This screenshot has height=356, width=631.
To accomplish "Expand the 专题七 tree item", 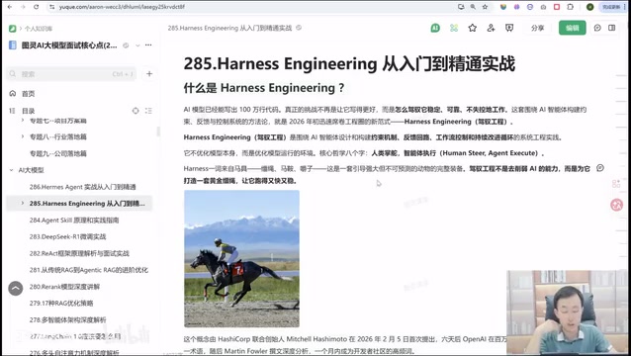I will [23, 121].
